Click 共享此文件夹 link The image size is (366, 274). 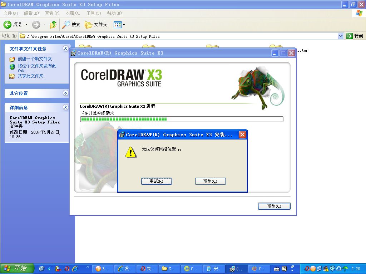31,76
